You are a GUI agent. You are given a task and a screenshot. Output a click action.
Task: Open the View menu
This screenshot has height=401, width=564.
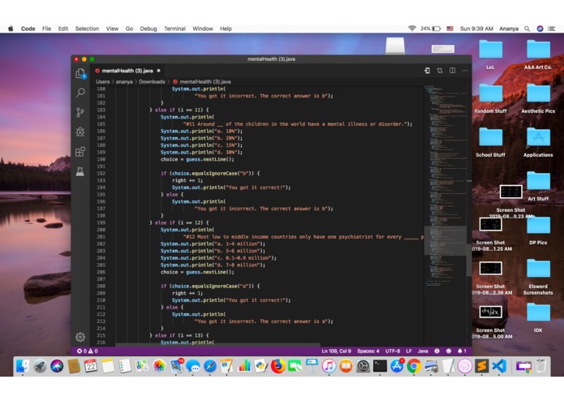pos(112,28)
